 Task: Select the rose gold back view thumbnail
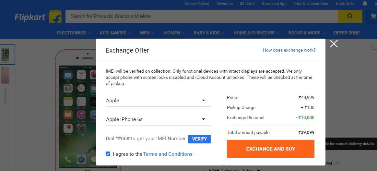[x=5, y=76]
